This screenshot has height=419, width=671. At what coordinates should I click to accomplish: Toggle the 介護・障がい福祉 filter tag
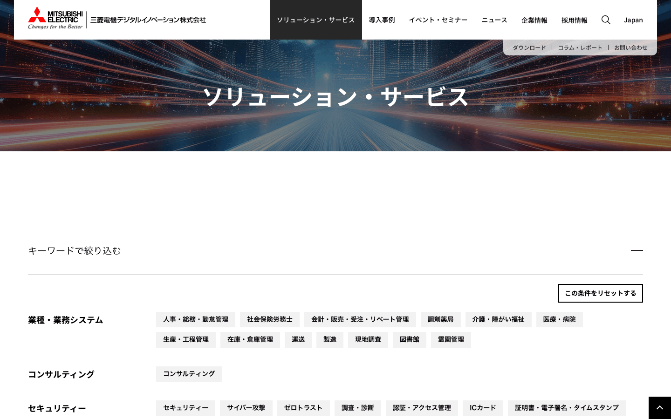coord(499,319)
